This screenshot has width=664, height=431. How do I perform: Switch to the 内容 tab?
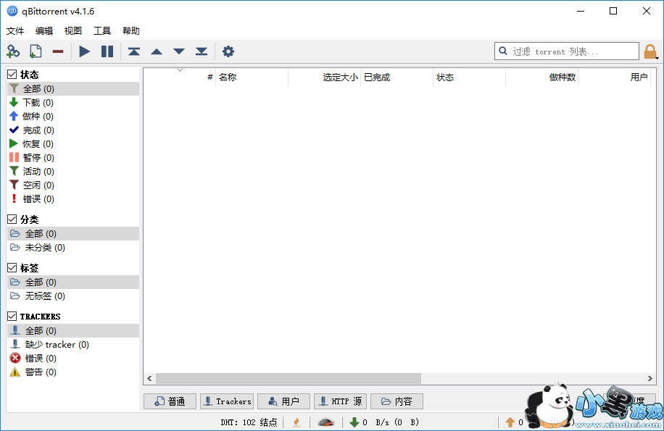(x=397, y=401)
